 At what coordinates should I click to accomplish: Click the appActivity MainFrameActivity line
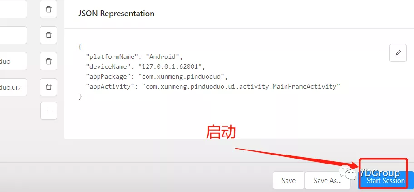pos(213,86)
